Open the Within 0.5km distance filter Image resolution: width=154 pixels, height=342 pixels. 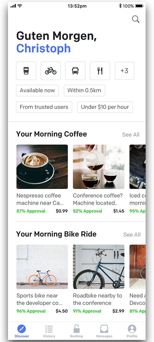[84, 90]
